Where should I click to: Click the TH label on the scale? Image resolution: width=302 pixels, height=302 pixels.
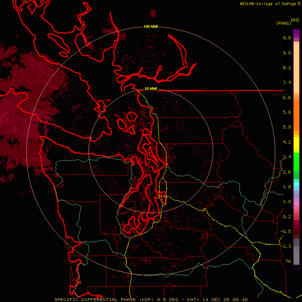288,261
